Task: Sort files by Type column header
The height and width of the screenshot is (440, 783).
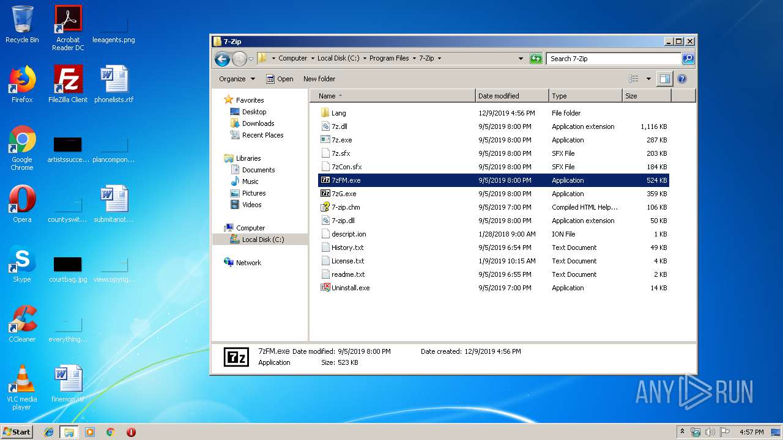Action: (x=585, y=96)
